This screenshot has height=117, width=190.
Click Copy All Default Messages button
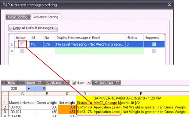[x=33, y=28]
